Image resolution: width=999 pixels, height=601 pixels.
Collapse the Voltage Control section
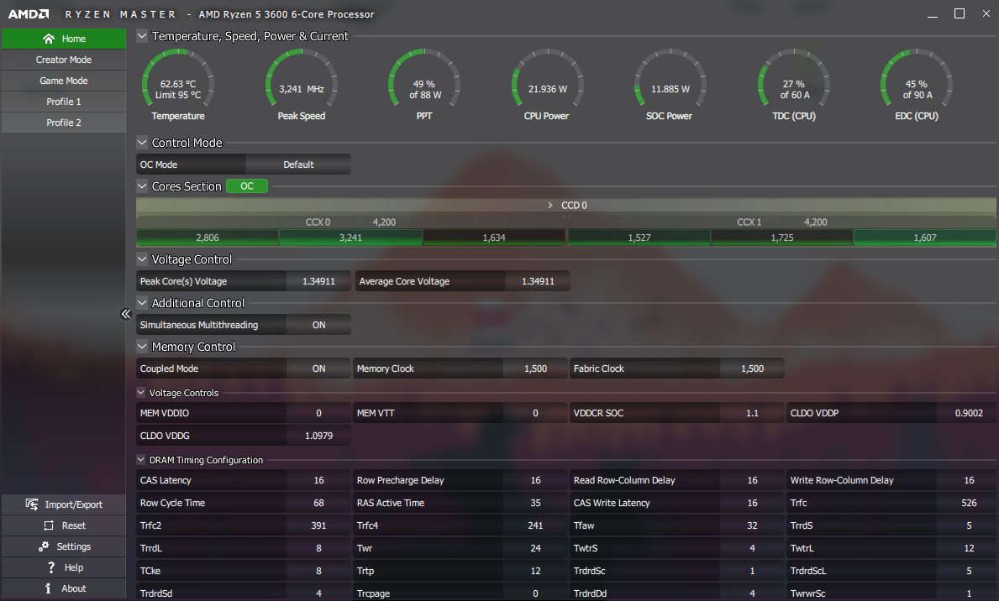(x=142, y=259)
